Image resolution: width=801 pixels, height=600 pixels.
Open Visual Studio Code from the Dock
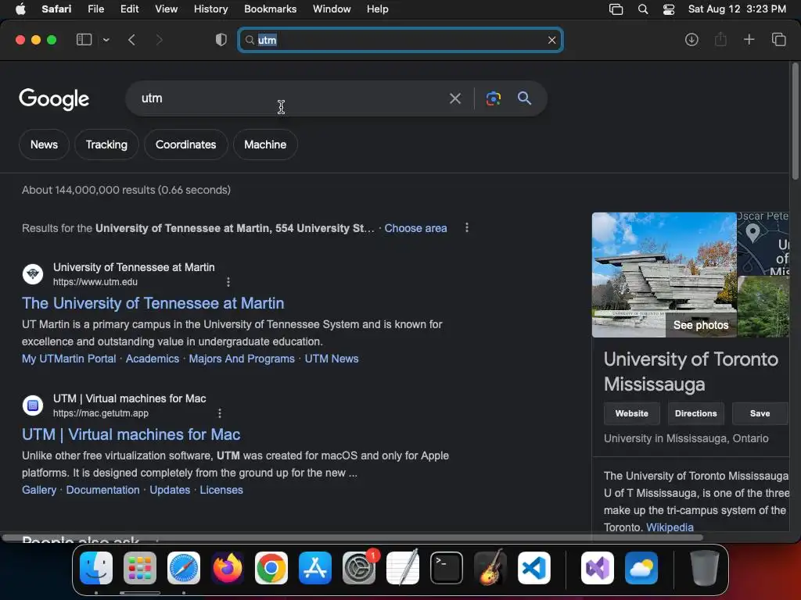[533, 568]
